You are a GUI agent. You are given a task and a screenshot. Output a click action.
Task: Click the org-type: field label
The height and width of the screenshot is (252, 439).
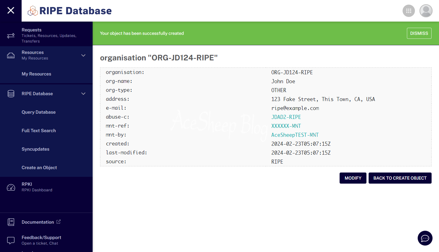pos(119,90)
